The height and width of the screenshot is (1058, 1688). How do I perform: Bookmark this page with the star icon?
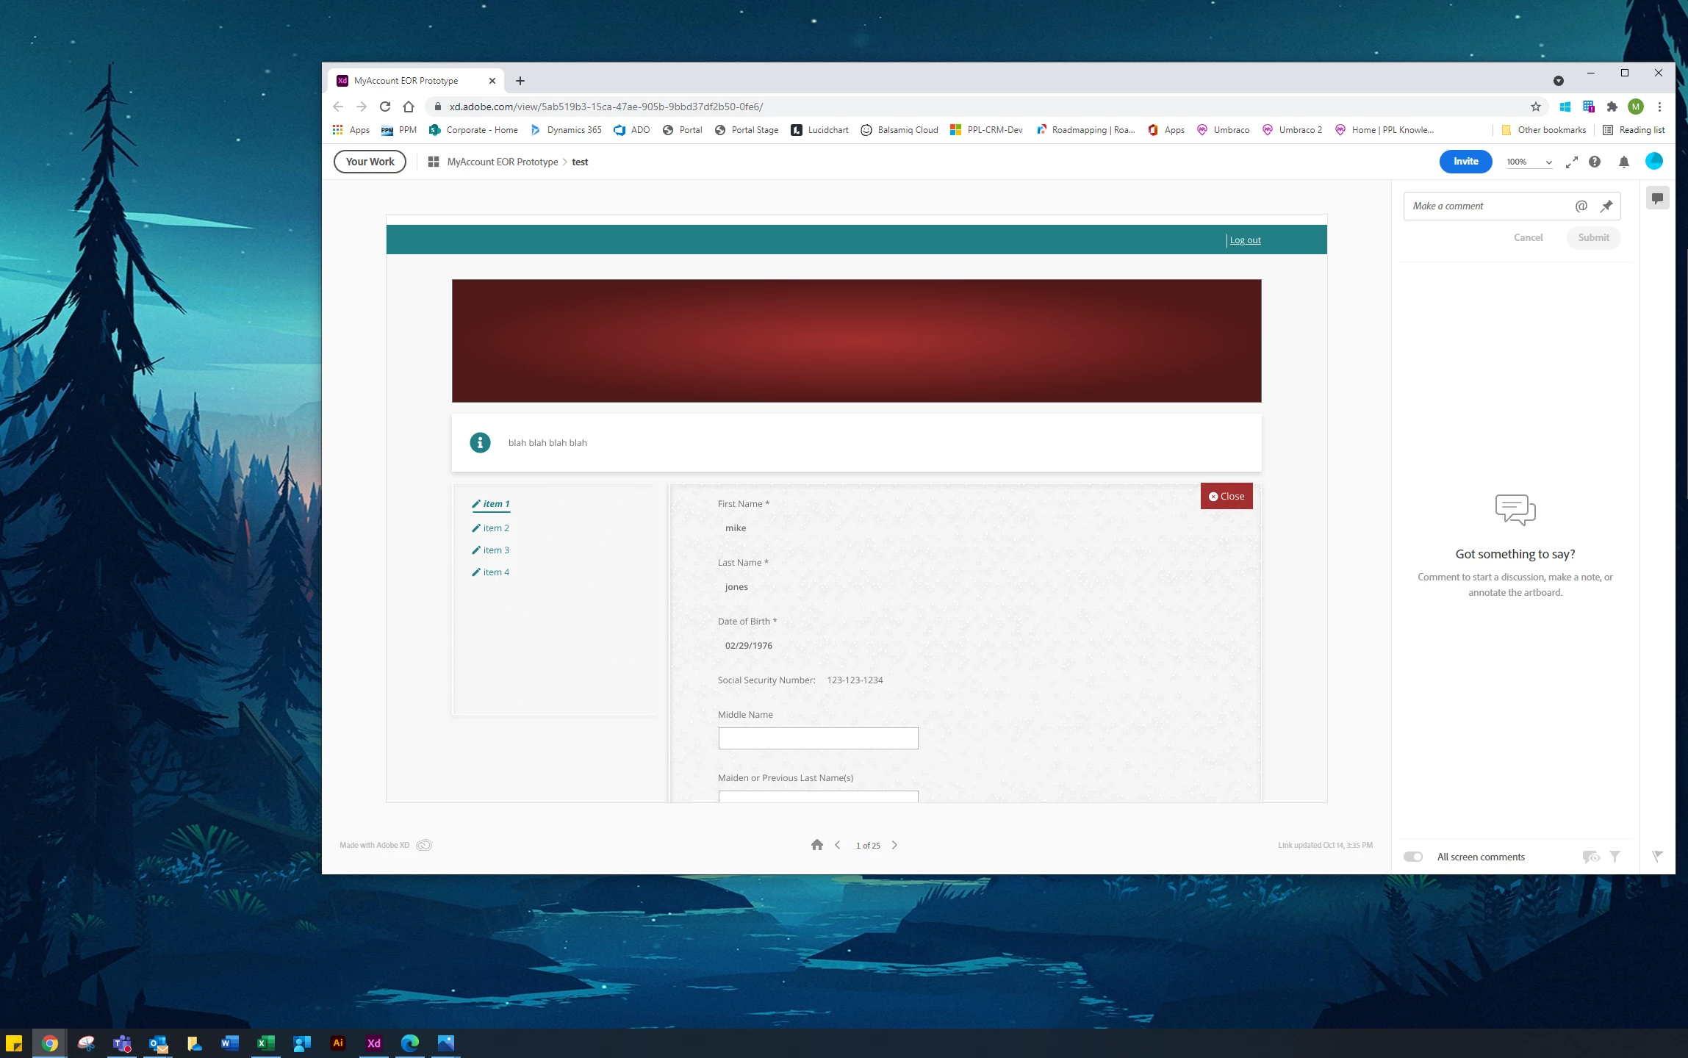point(1535,107)
